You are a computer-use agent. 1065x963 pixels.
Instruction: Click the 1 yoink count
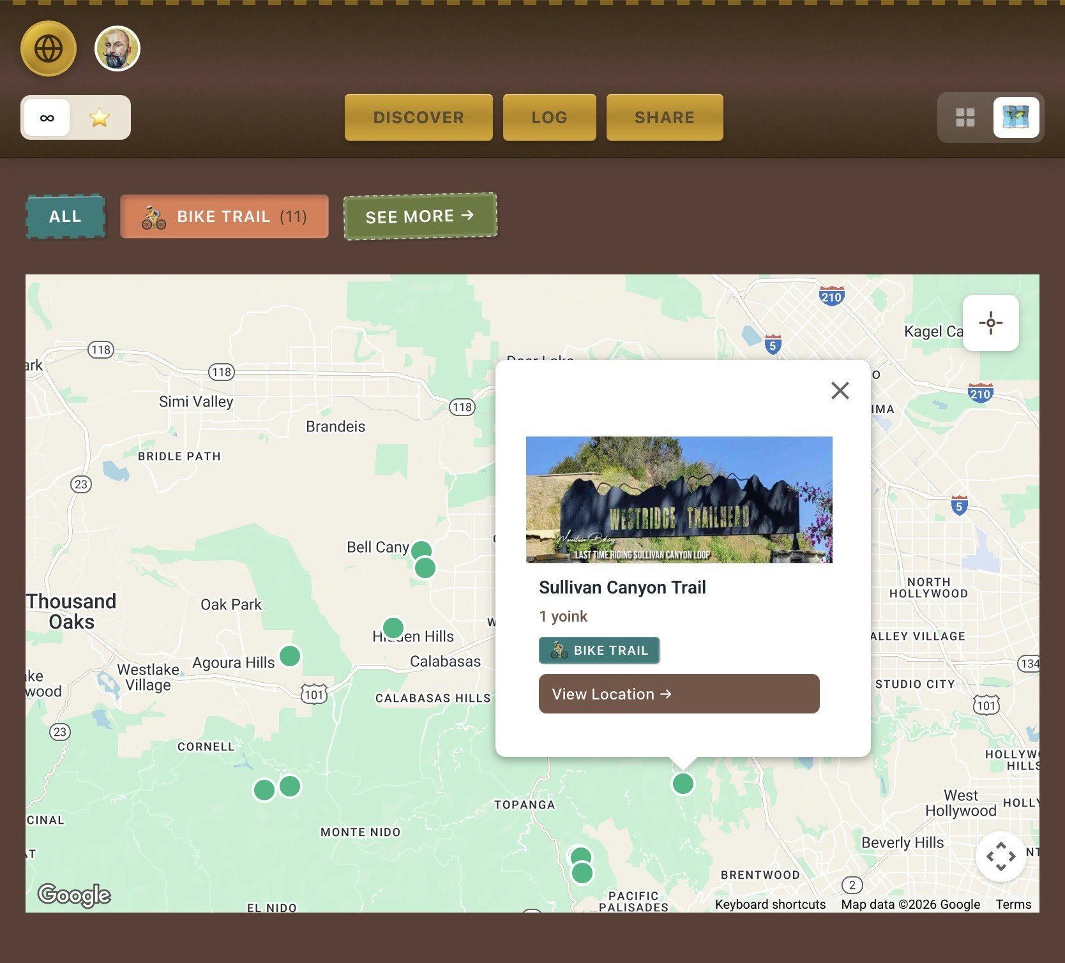563,616
